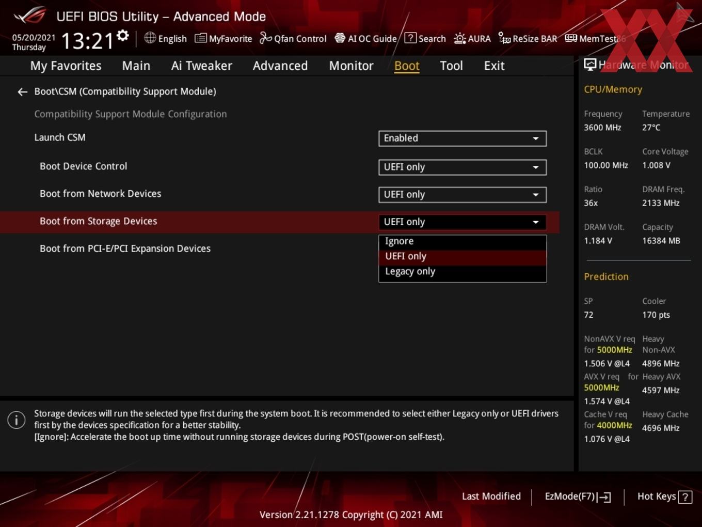Switch to Main tab
The image size is (702, 527).
point(136,66)
